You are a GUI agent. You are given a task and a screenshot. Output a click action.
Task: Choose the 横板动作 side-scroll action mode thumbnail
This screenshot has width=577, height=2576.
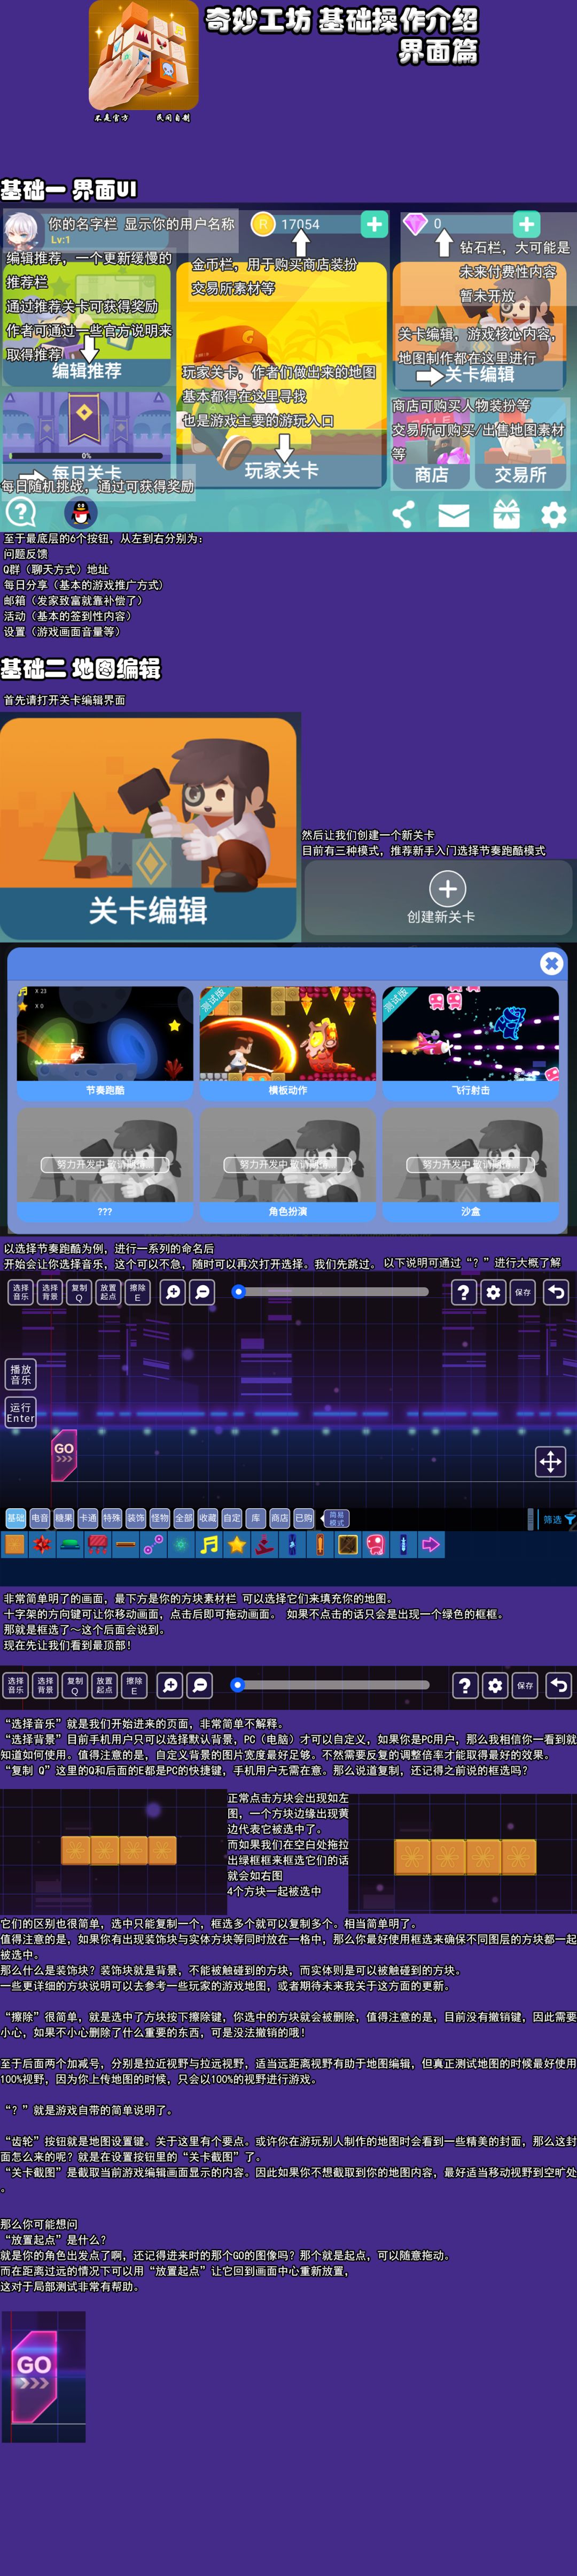pyautogui.click(x=288, y=1043)
